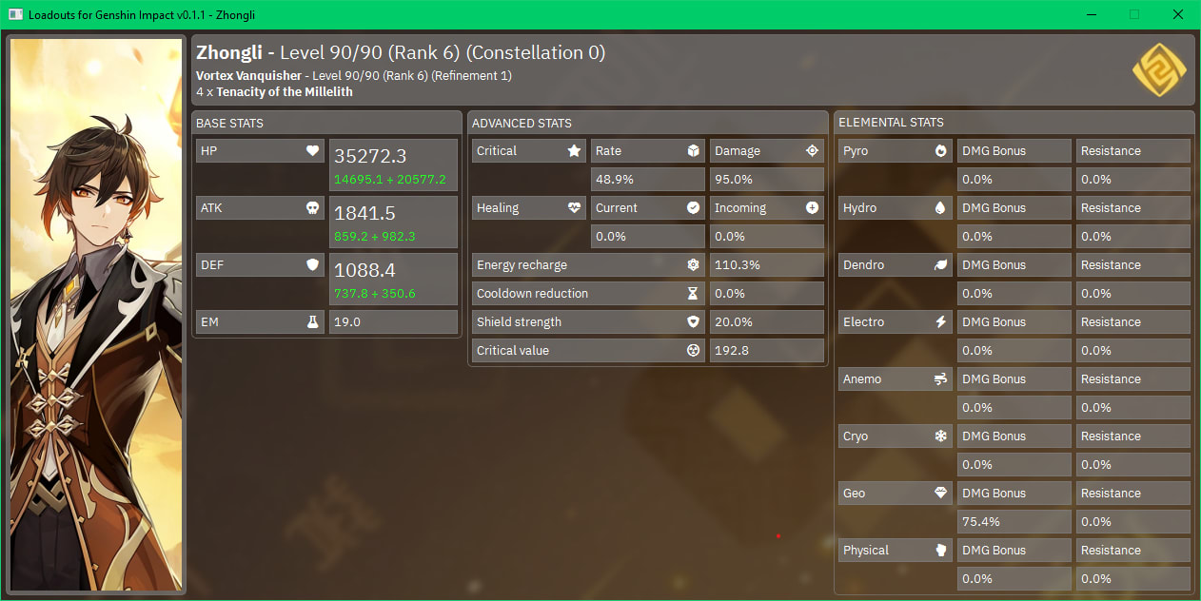Click the shield icon beside Shield strength

coord(693,322)
